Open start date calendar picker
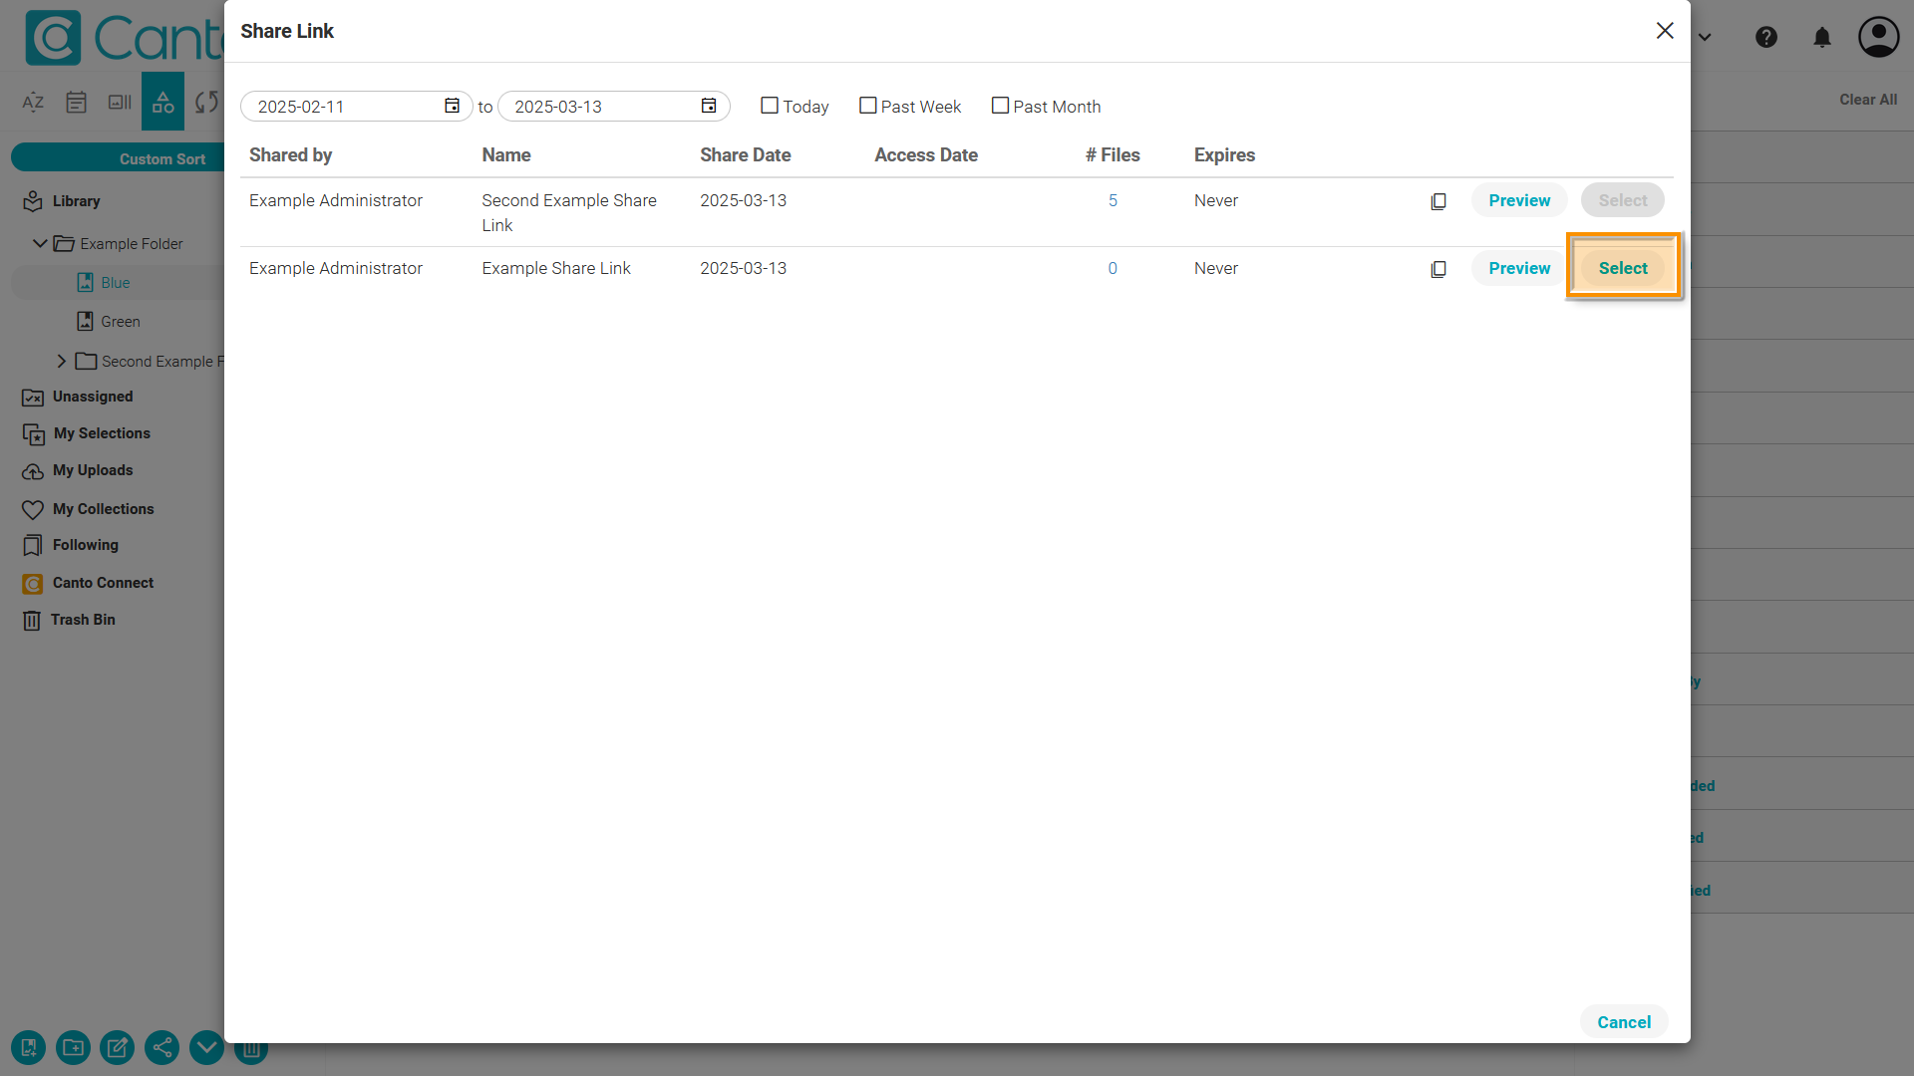Image resolution: width=1914 pixels, height=1076 pixels. pos(452,106)
